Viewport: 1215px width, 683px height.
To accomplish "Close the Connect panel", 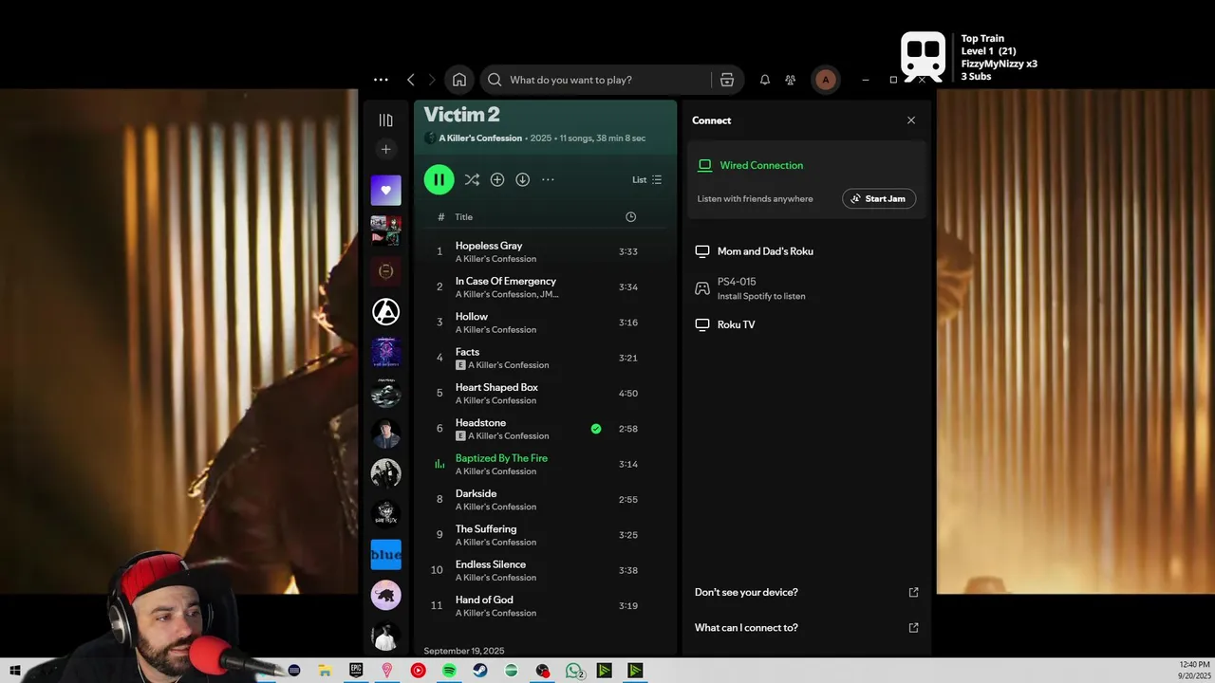I will (911, 120).
